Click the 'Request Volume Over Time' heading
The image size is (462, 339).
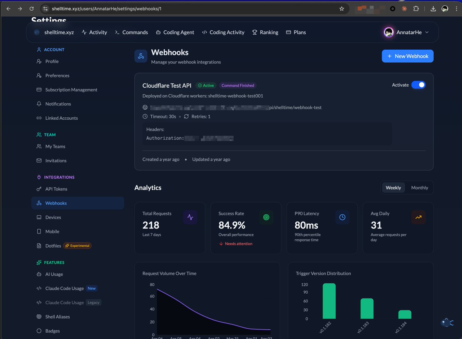[x=169, y=273]
